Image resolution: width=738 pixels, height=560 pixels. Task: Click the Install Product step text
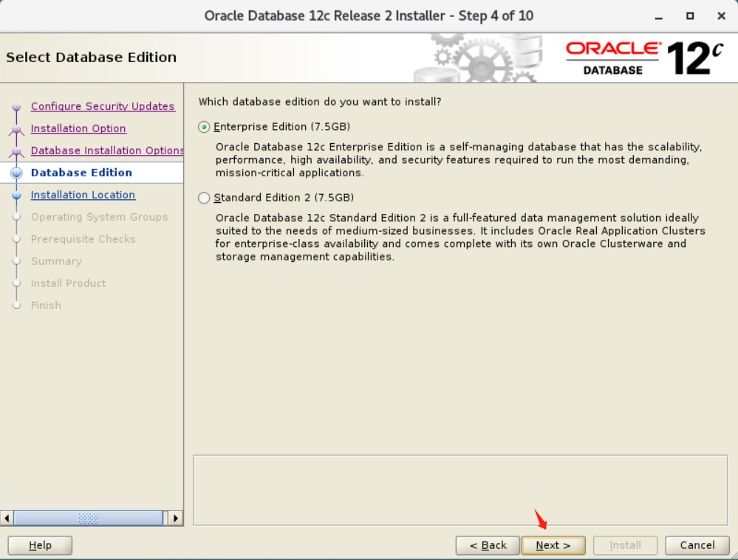[x=68, y=283]
